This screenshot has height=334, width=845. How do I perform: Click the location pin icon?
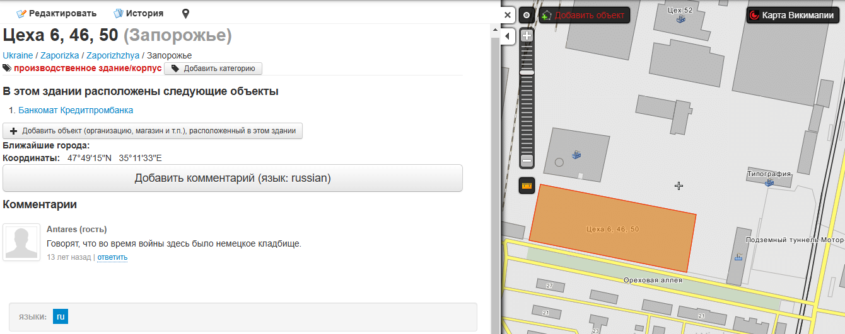[185, 13]
